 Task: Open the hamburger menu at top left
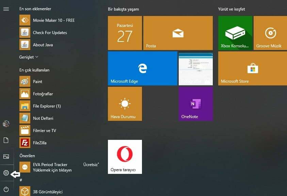6,9
